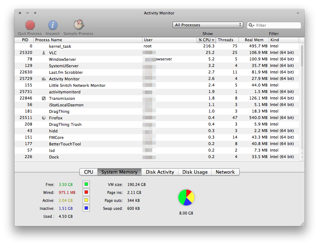Click the Firefox process icon

[43, 118]
